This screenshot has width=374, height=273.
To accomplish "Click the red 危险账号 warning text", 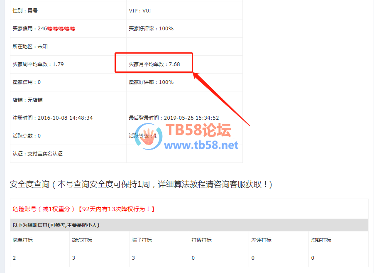I will click(x=83, y=209).
